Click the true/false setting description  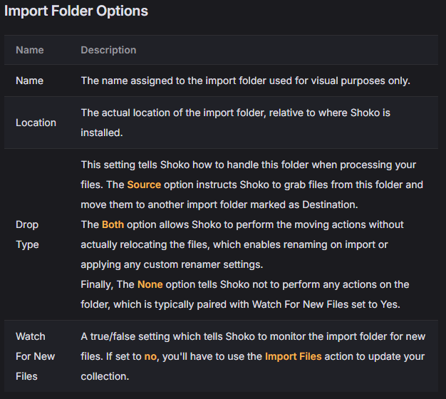tap(253, 356)
